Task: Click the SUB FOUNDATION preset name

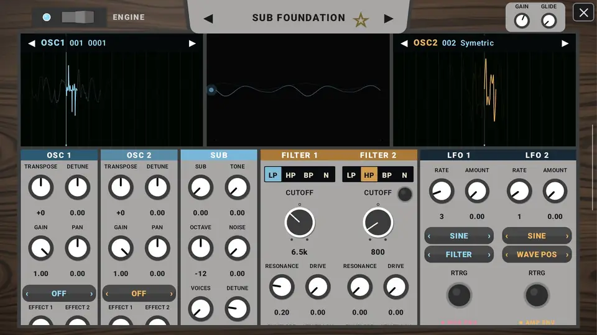Action: pos(298,18)
